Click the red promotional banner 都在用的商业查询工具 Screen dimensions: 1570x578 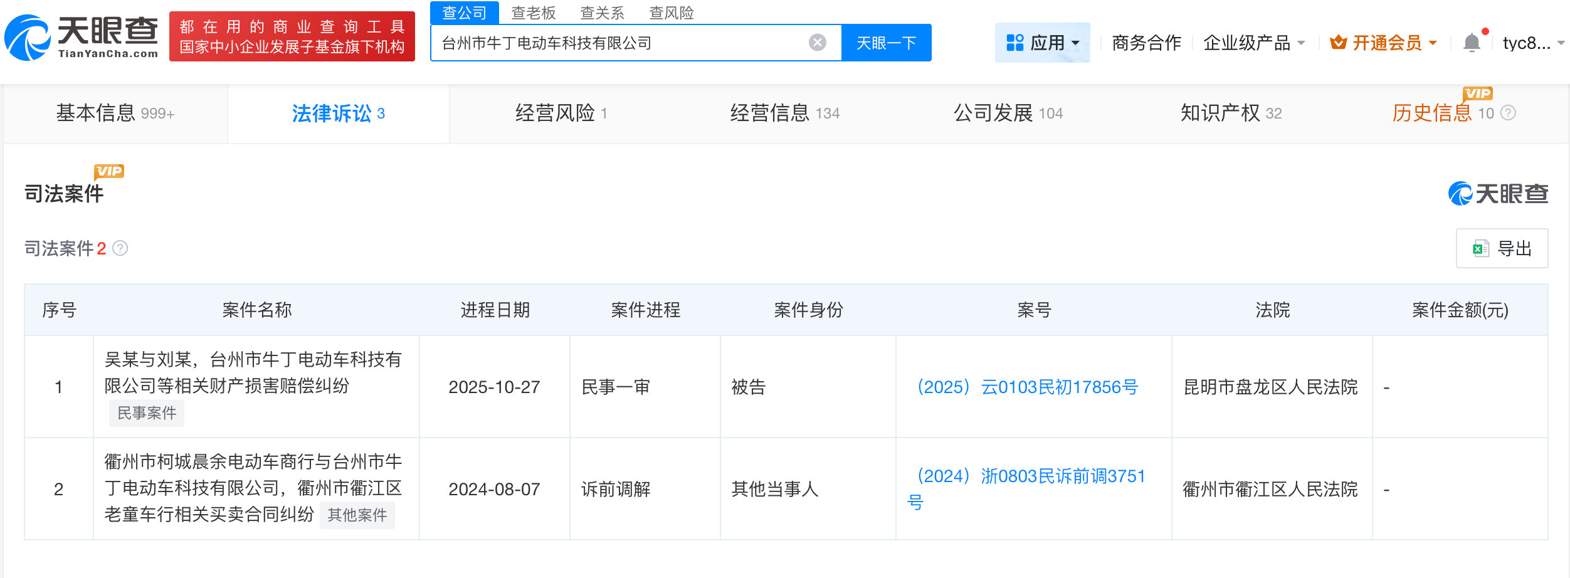(x=292, y=36)
